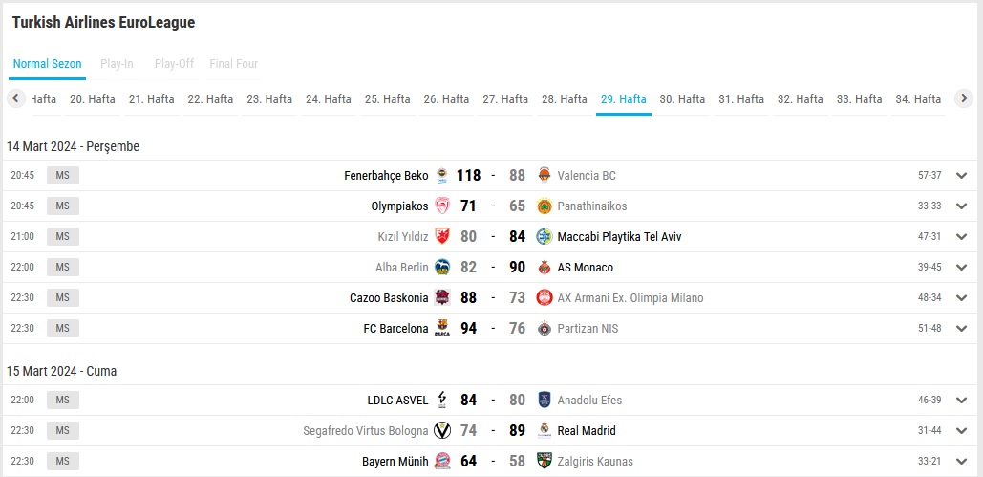Click the FC Barcelona crest icon

point(442,328)
